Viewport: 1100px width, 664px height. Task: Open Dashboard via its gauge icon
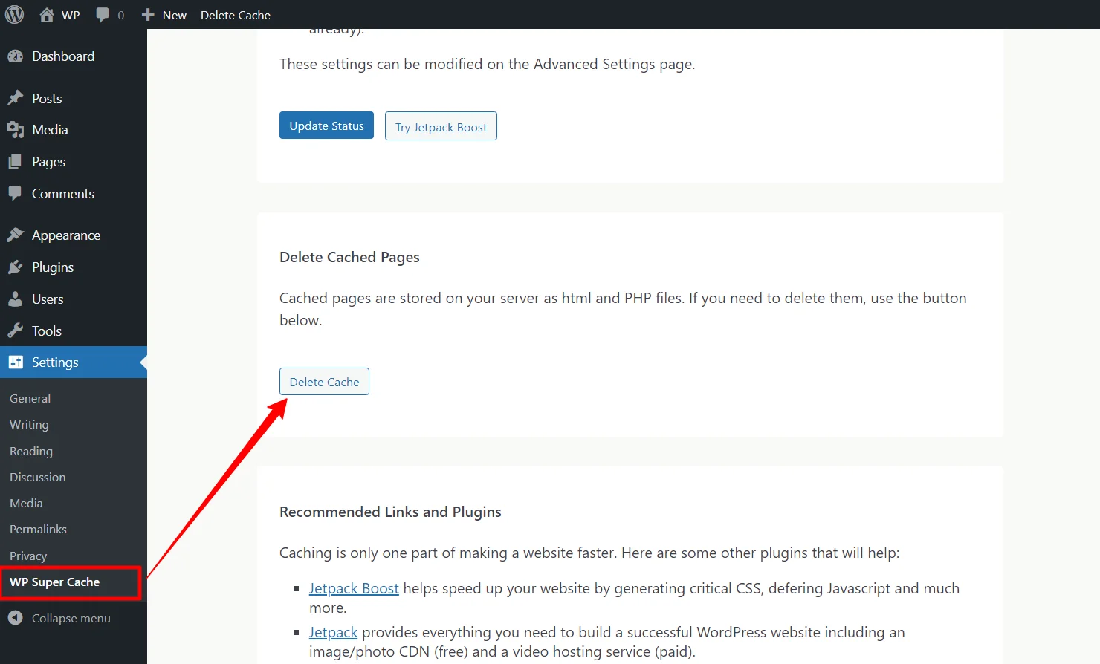click(x=15, y=56)
